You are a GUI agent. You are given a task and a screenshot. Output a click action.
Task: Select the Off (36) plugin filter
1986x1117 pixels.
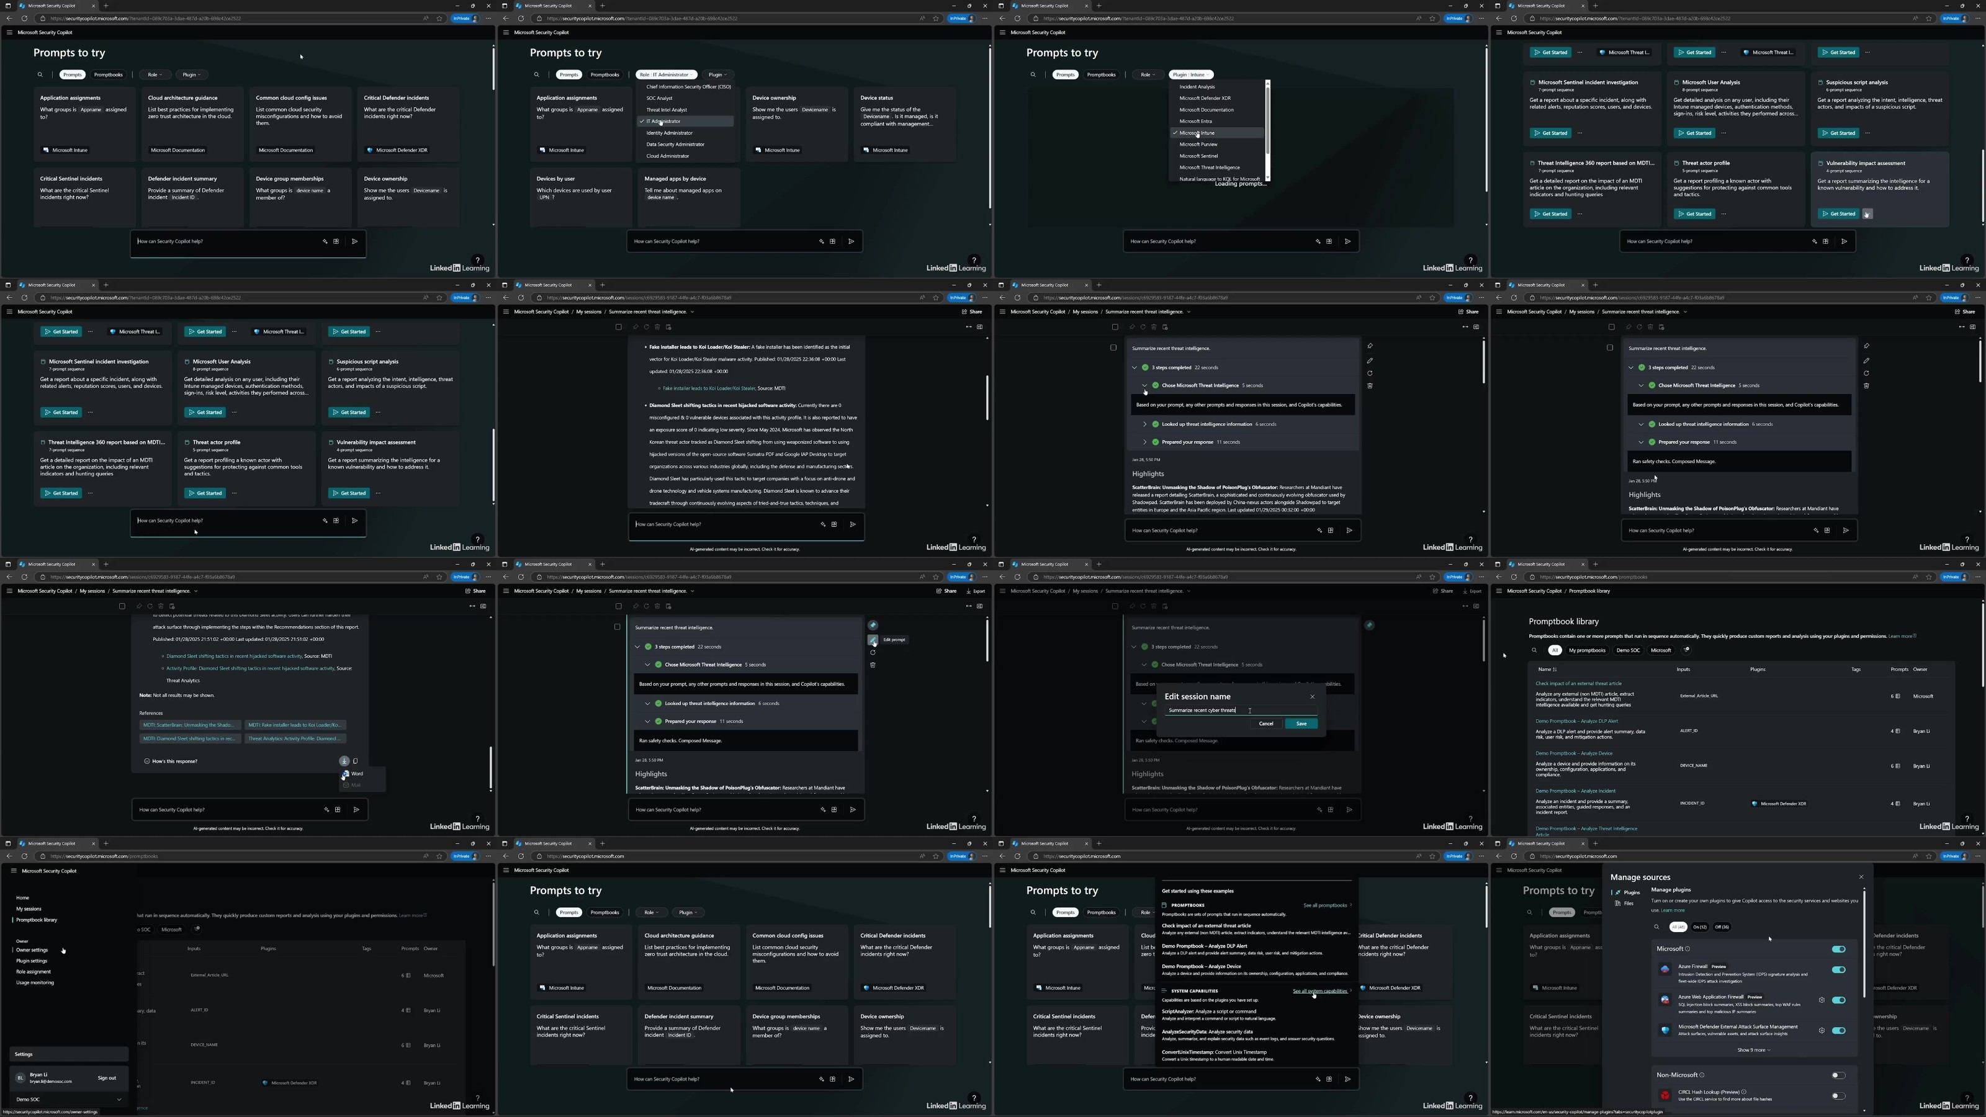click(x=1721, y=926)
